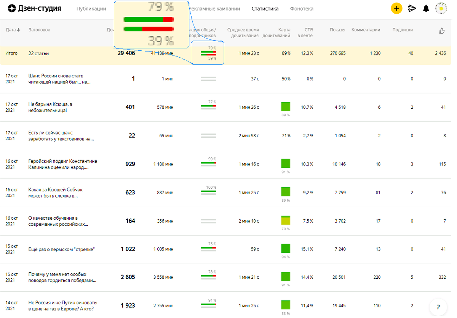Open the Рекламные кампании tab
The image size is (457, 318).
[214, 9]
